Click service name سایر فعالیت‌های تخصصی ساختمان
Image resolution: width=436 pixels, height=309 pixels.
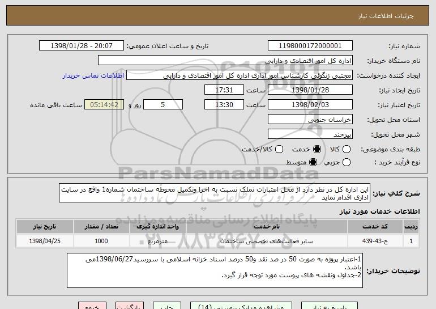[267, 241]
